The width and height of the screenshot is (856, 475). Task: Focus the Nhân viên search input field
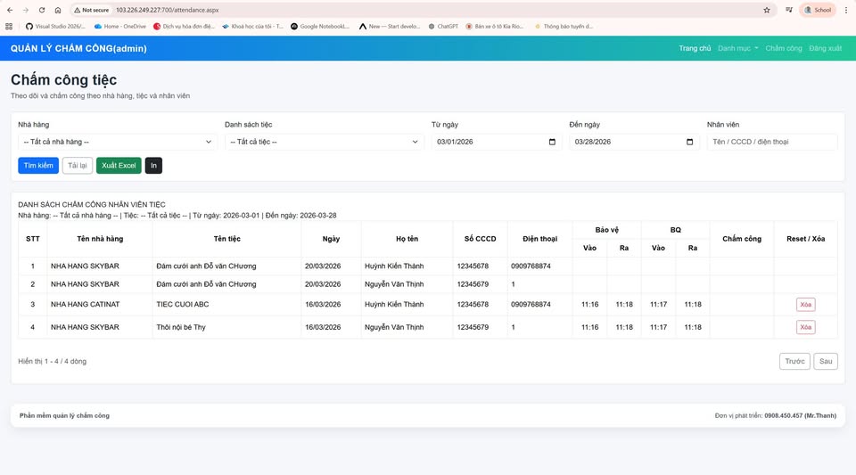[772, 142]
